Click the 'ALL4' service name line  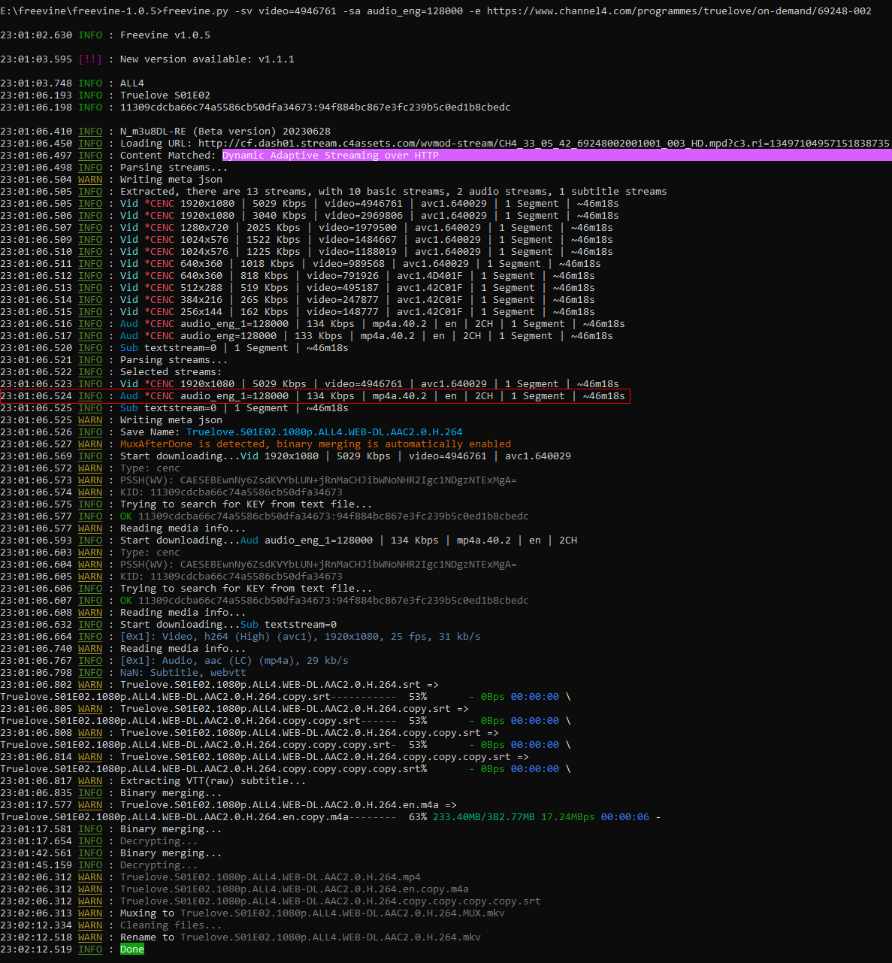coord(132,83)
